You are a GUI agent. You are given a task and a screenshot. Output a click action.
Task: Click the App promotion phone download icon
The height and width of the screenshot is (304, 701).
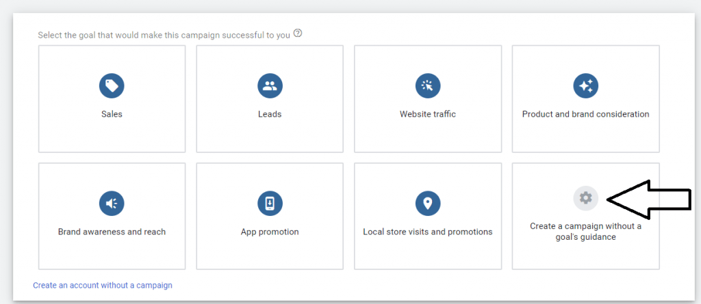(x=270, y=203)
